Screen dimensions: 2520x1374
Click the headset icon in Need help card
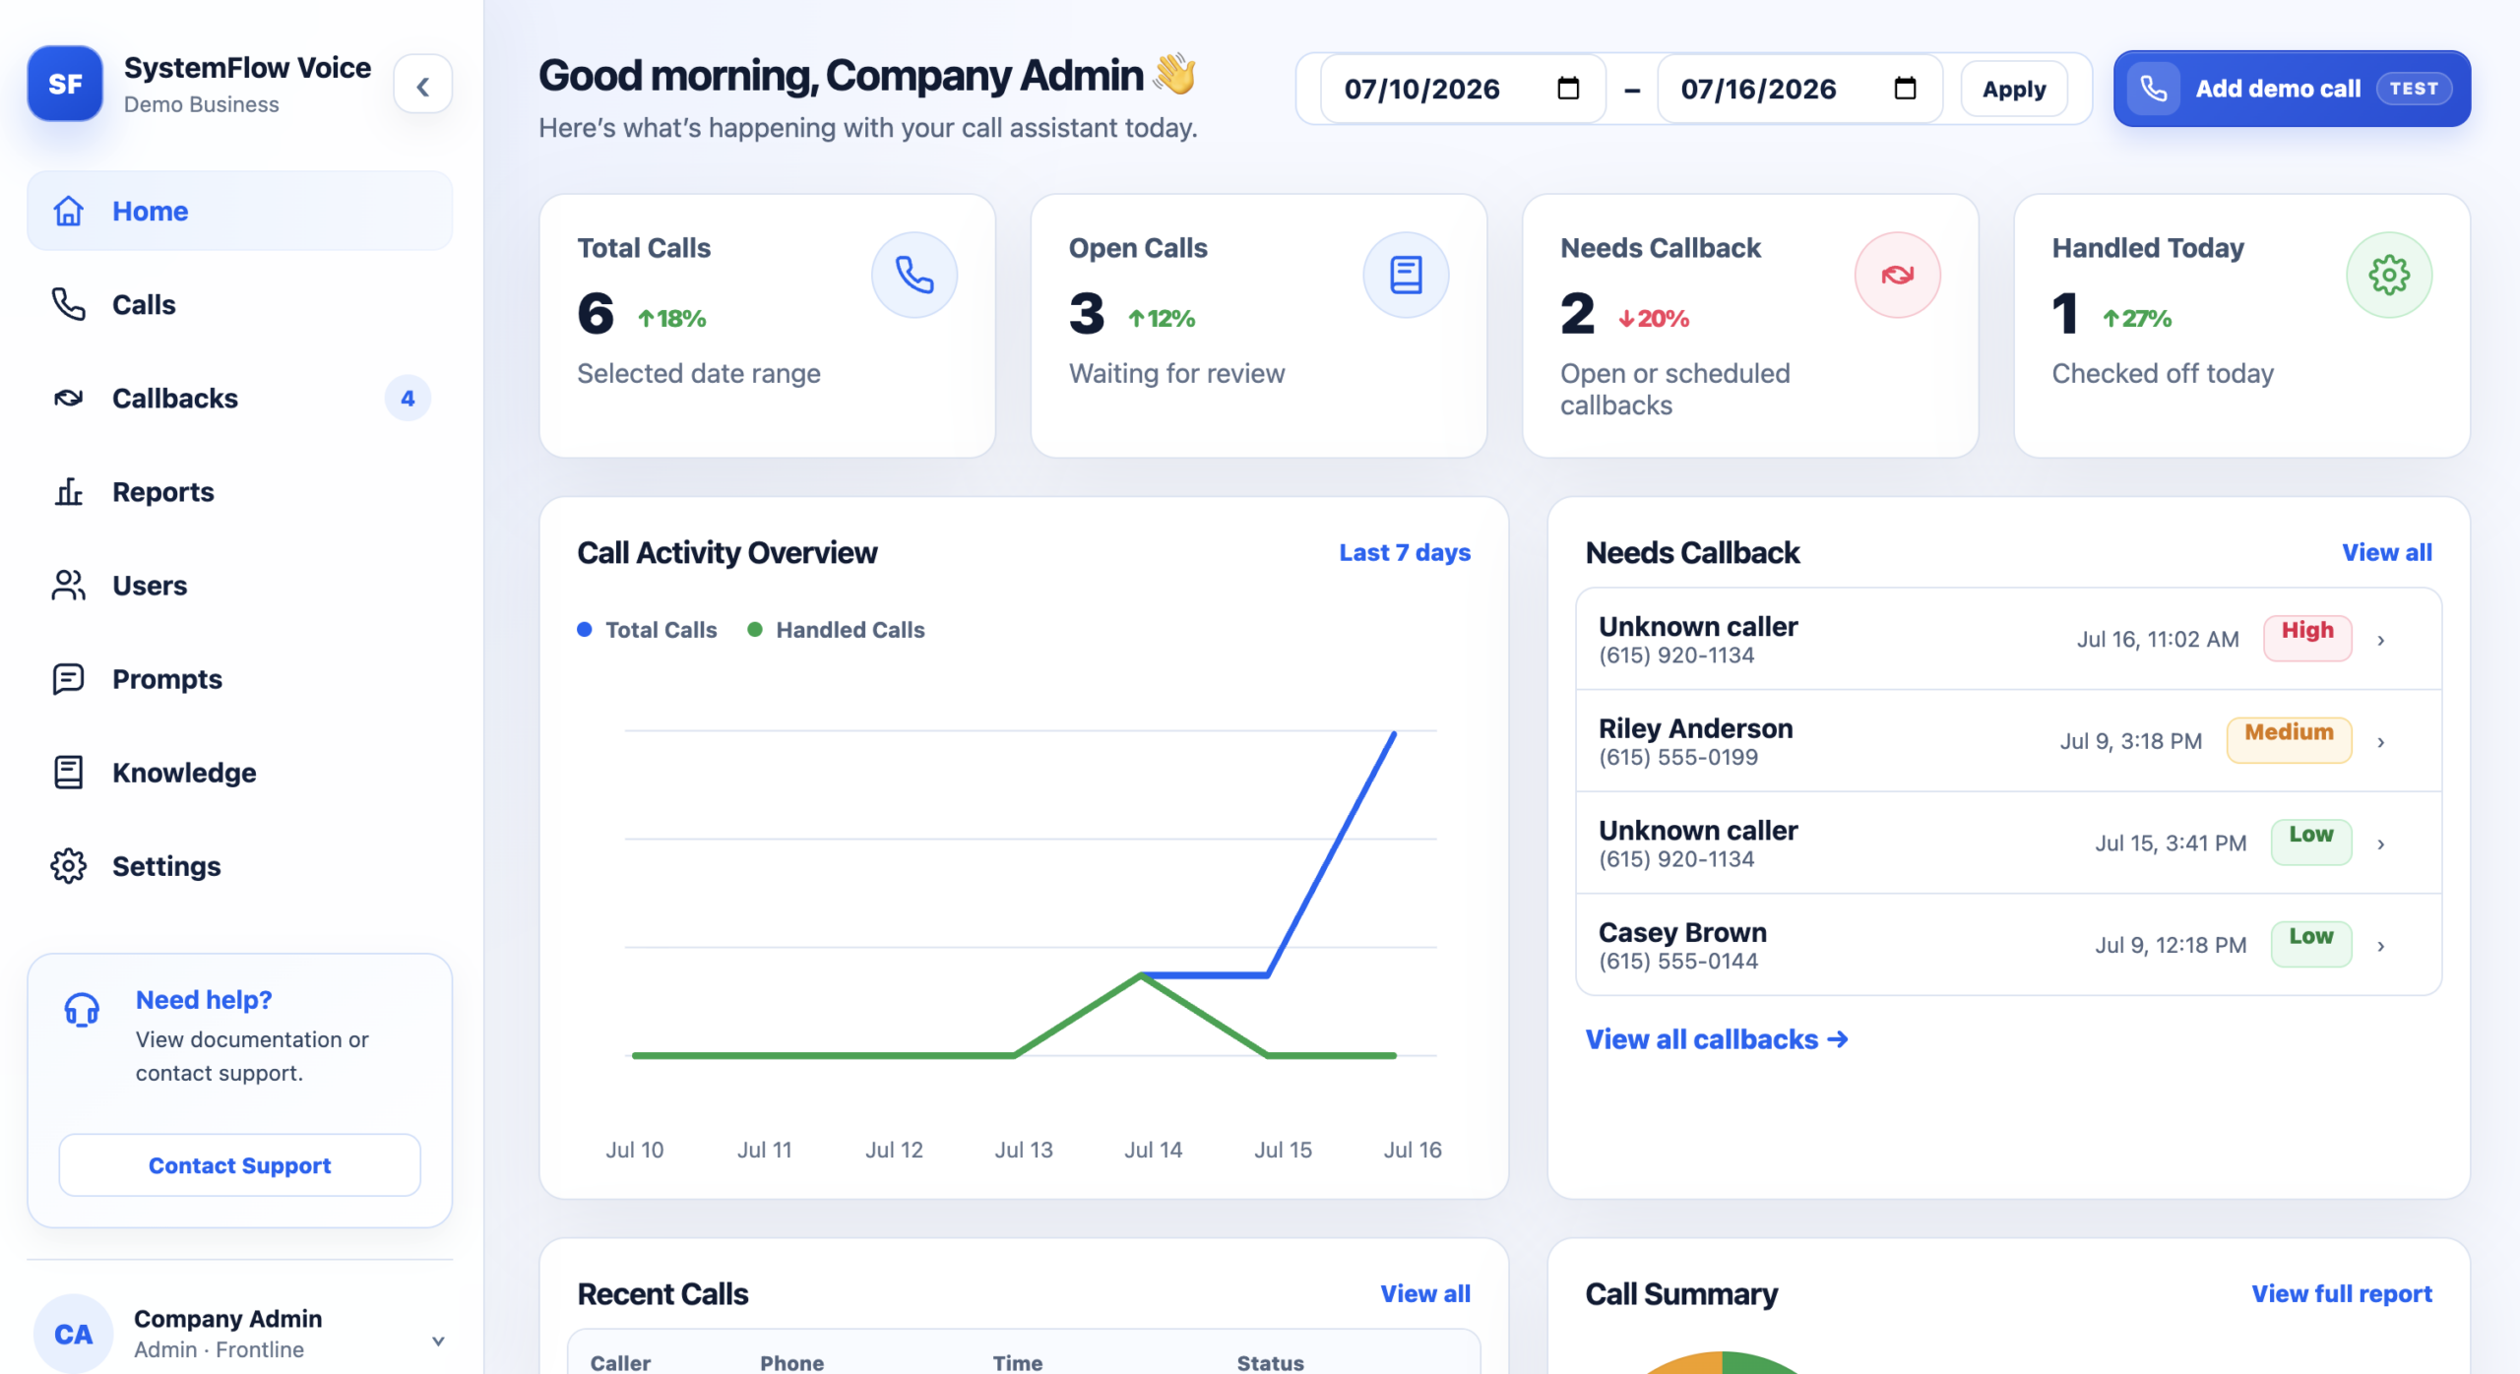82,1009
